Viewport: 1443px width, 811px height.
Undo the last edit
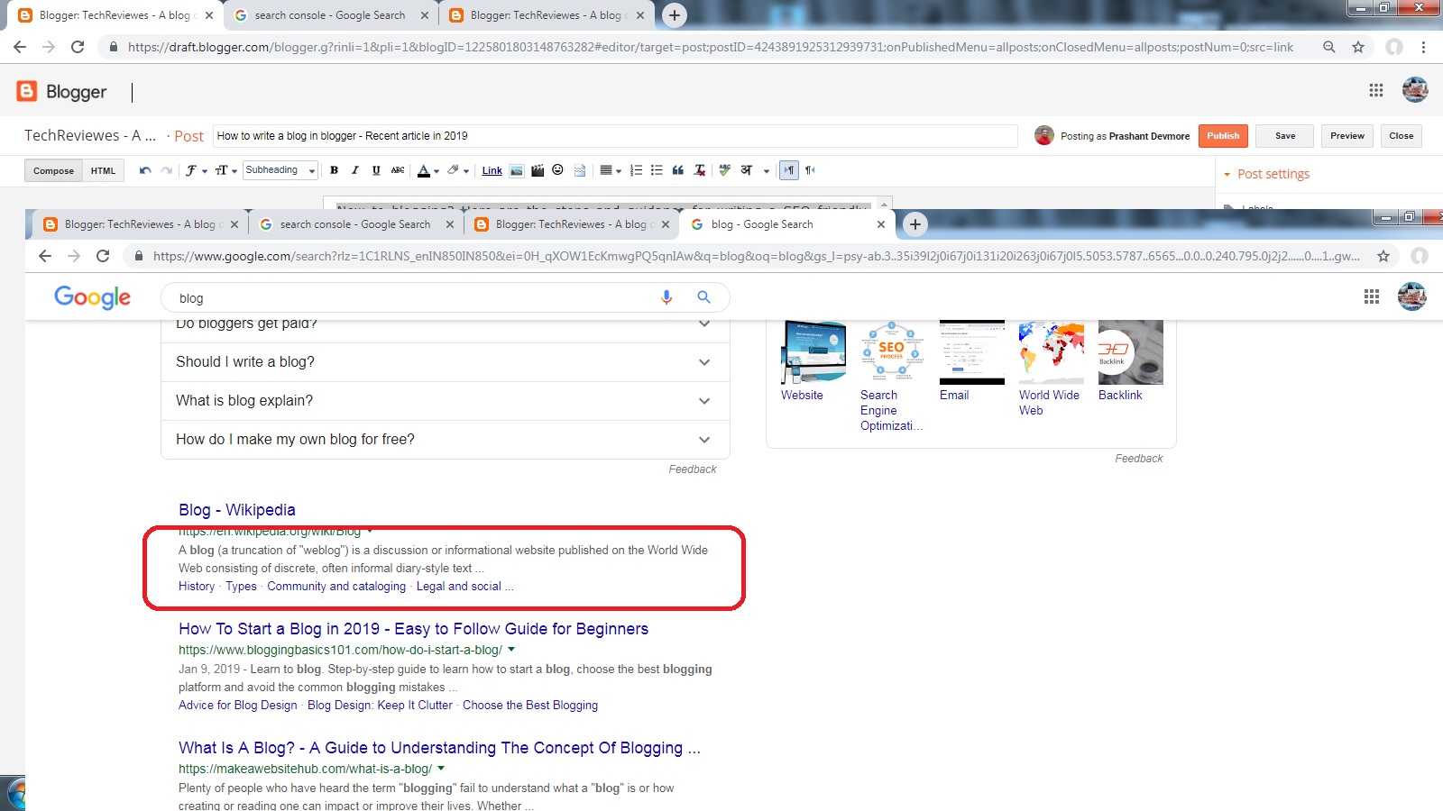(145, 170)
